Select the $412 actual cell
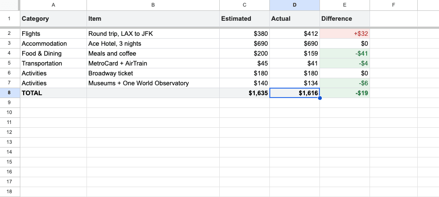Viewport: 439px width, 197px height. (294, 34)
